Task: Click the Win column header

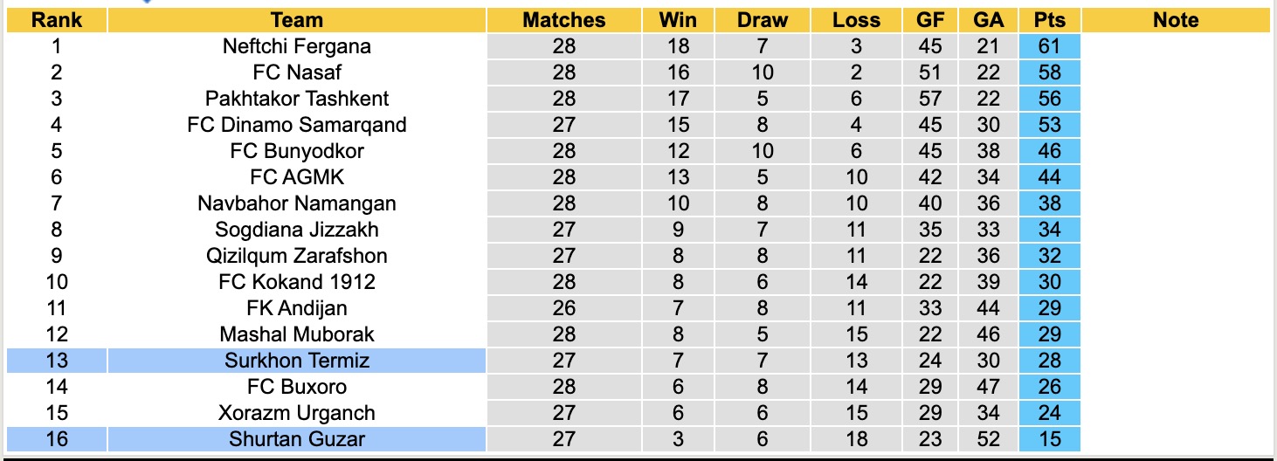Action: click(678, 20)
